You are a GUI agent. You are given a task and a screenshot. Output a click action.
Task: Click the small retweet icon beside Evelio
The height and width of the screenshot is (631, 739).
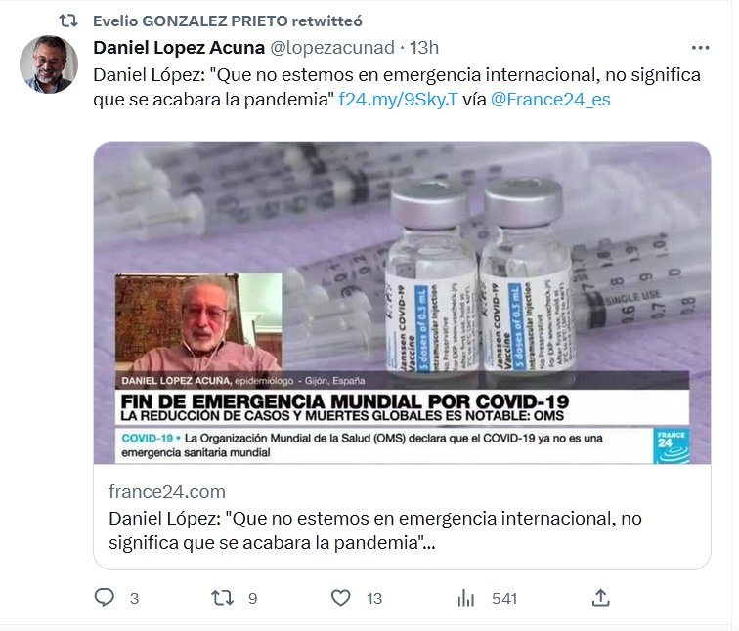click(67, 21)
